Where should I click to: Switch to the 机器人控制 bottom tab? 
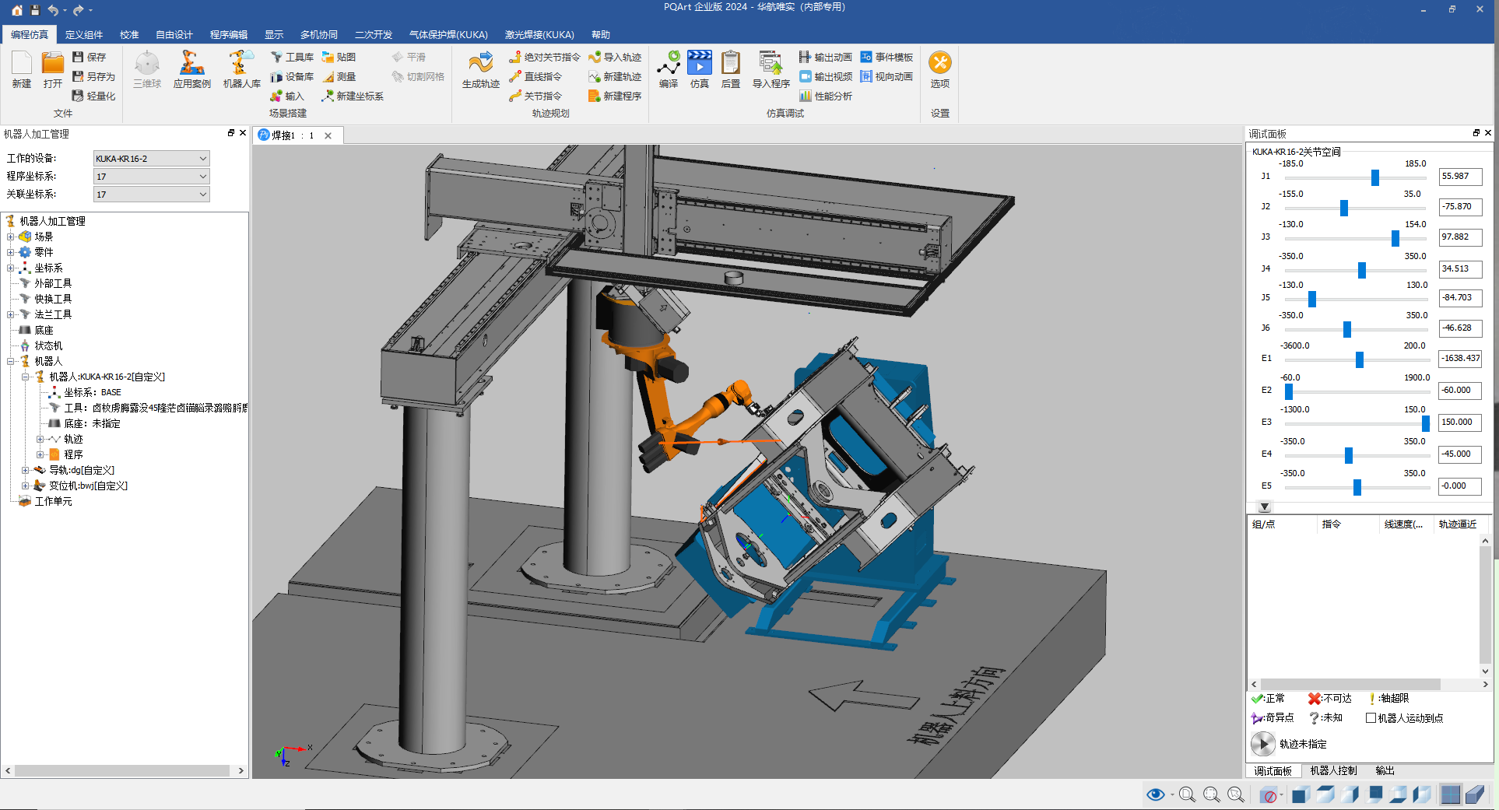click(1332, 770)
